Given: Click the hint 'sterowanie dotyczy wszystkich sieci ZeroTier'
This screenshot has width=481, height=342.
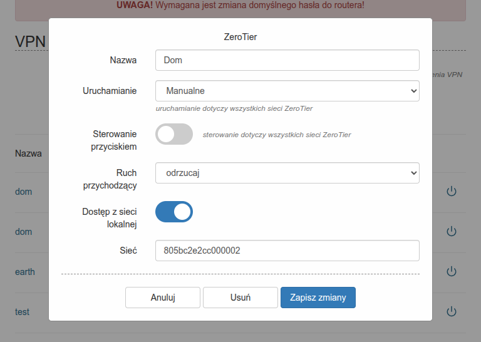Looking at the screenshot, I should (x=277, y=135).
